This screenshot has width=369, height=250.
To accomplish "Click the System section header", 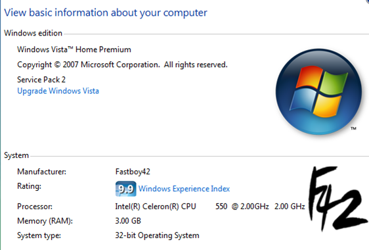I will tap(16, 155).
